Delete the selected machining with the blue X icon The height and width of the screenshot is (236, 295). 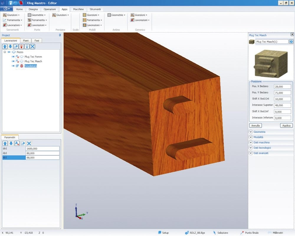coord(32,47)
